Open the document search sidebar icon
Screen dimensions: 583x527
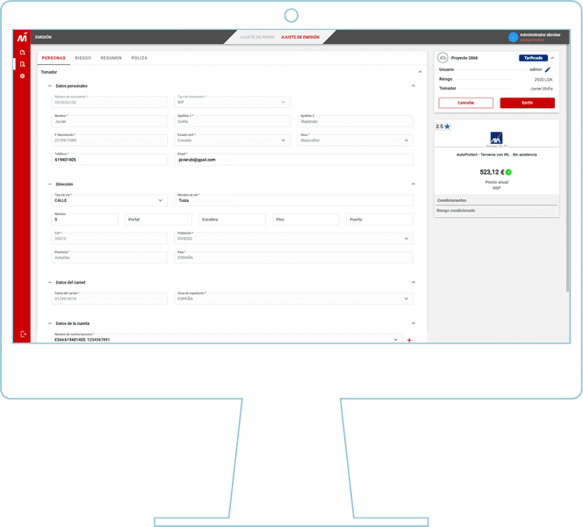click(22, 64)
